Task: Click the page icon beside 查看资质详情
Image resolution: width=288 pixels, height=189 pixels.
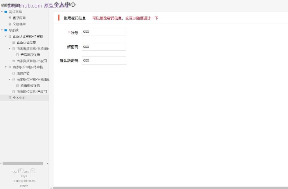Action: click(x=17, y=55)
